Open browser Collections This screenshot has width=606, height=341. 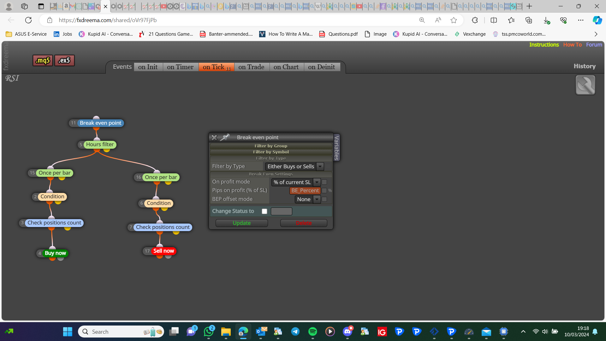click(529, 20)
